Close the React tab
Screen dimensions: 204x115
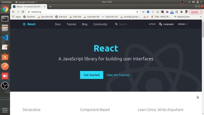45,6
